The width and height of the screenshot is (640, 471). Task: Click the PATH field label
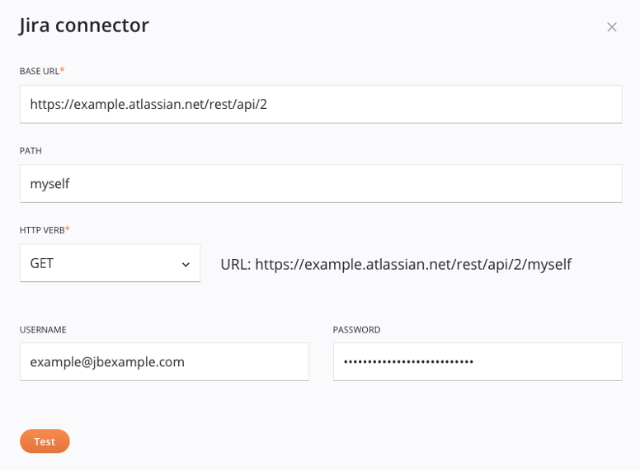tap(31, 151)
